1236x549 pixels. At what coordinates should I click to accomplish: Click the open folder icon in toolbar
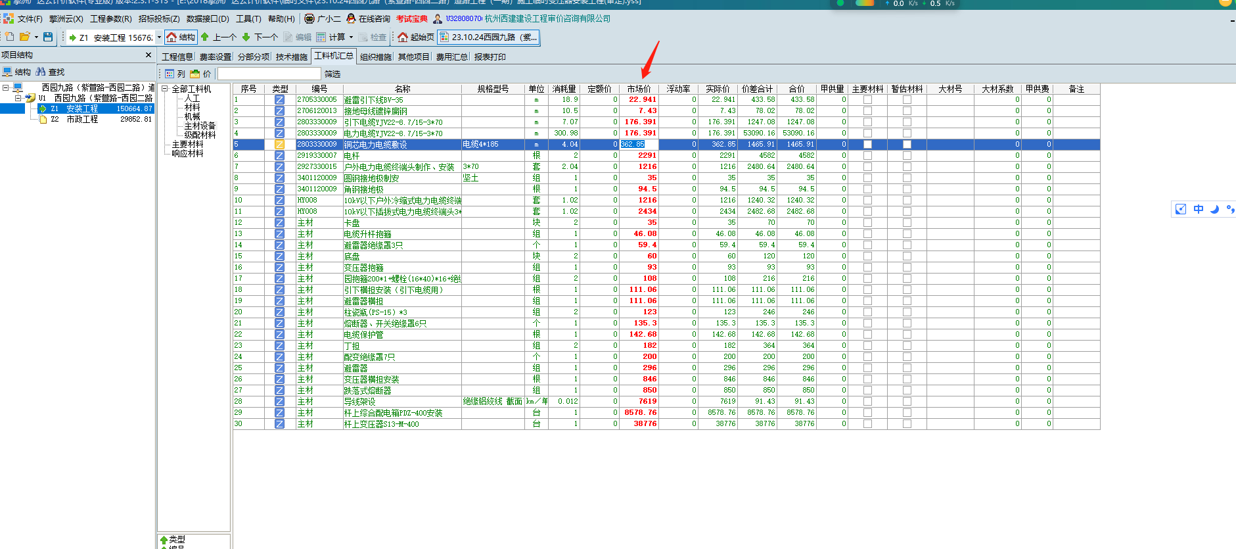(25, 37)
